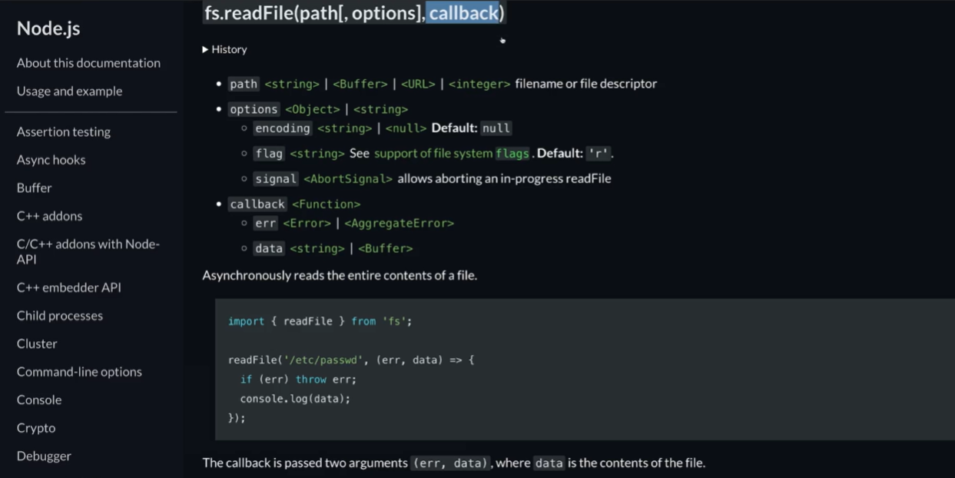Open C/C++ addons with Node-API
The width and height of the screenshot is (955, 478).
pos(88,251)
